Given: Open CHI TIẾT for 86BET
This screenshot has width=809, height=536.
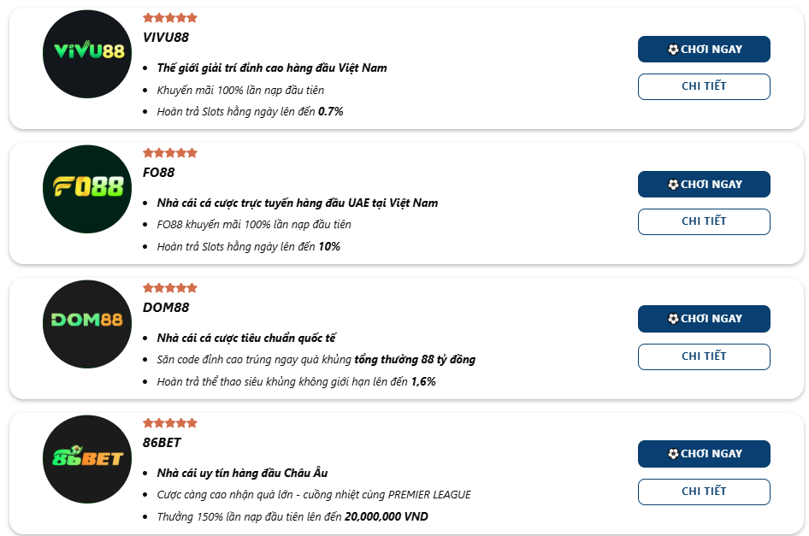Looking at the screenshot, I should tap(704, 492).
